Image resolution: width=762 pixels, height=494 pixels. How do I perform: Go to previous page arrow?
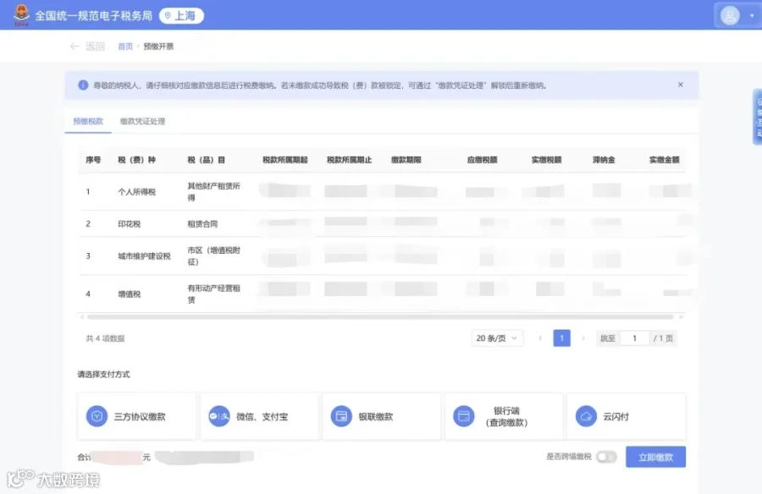pyautogui.click(x=540, y=338)
